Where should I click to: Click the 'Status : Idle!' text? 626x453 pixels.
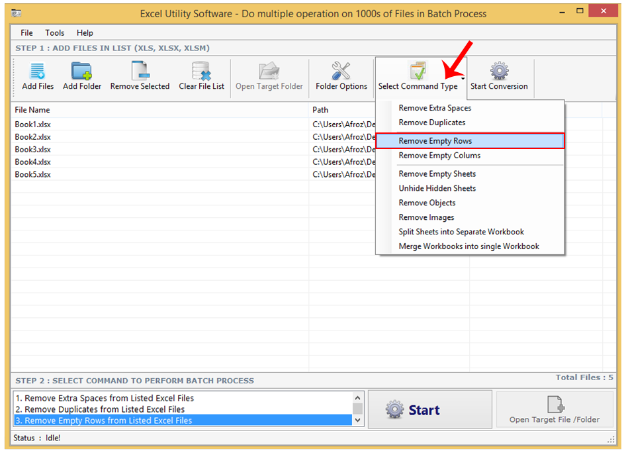coord(37,438)
